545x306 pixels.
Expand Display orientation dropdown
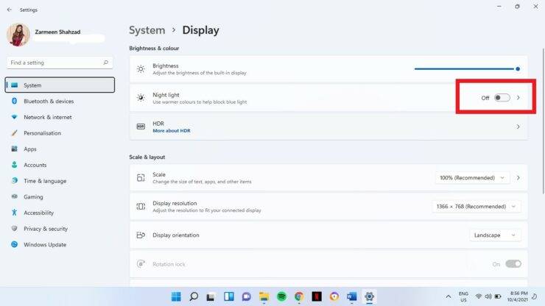pos(495,235)
